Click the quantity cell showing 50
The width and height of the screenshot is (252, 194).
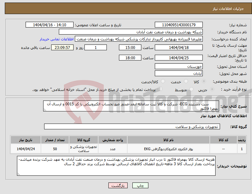(55, 149)
